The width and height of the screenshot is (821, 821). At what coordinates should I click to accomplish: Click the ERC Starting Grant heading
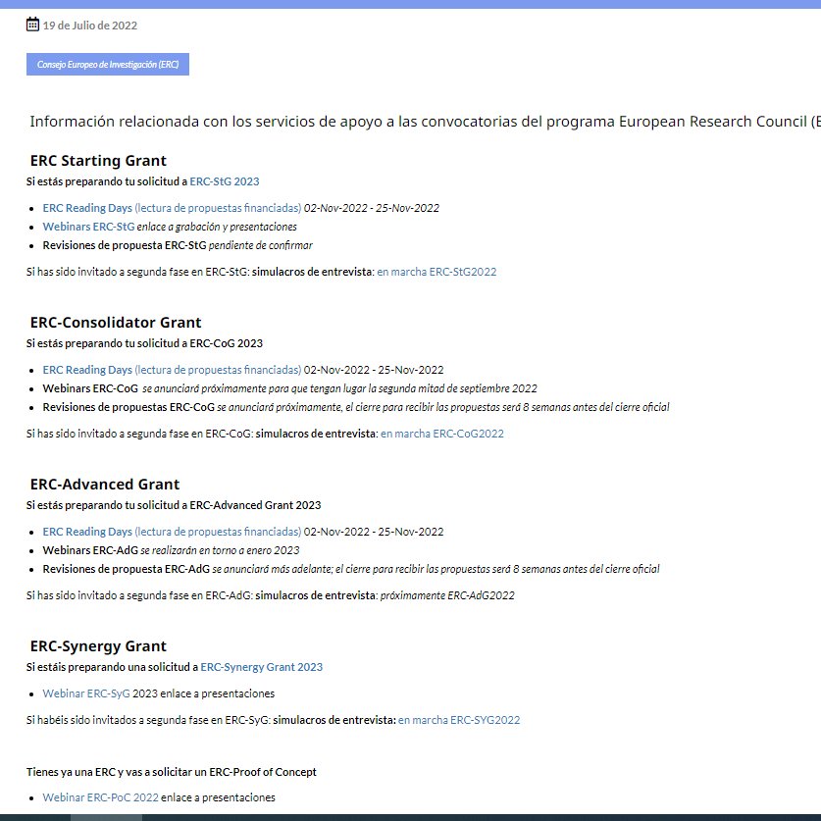(98, 160)
